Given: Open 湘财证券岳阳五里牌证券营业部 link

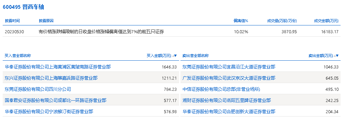Looking at the screenshot, I should pyautogui.click(x=227, y=100).
